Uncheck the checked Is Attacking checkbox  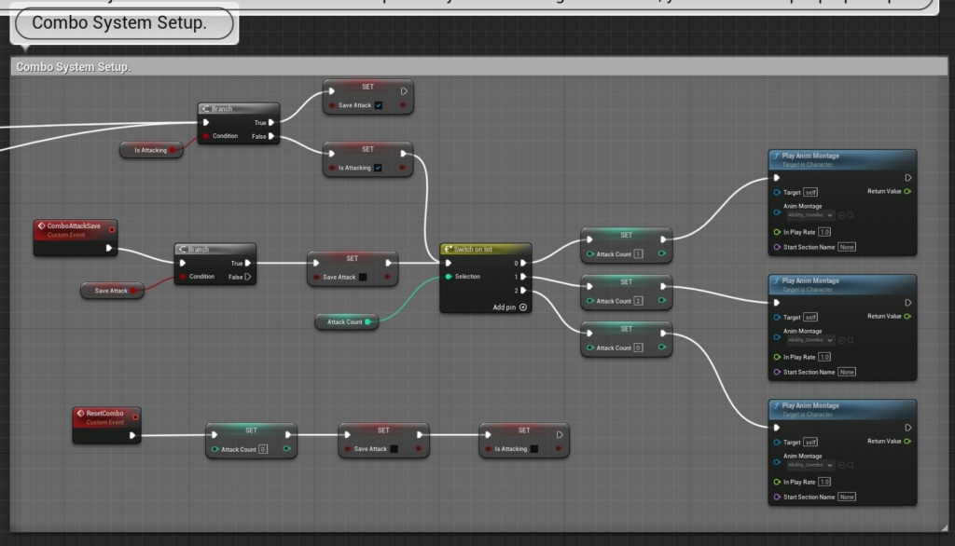(x=378, y=168)
